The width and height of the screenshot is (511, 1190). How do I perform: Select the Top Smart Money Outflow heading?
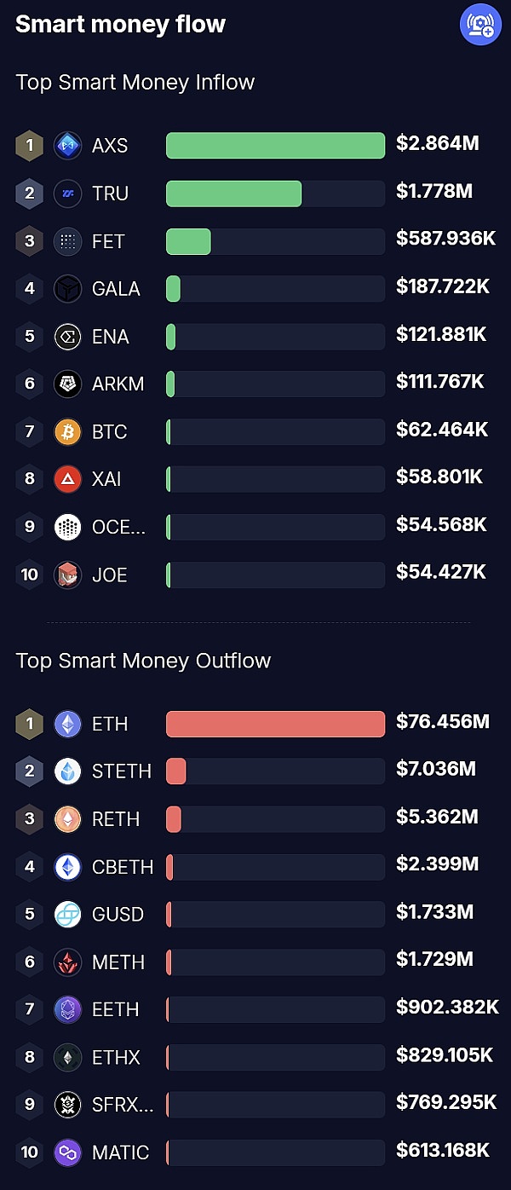pos(143,661)
